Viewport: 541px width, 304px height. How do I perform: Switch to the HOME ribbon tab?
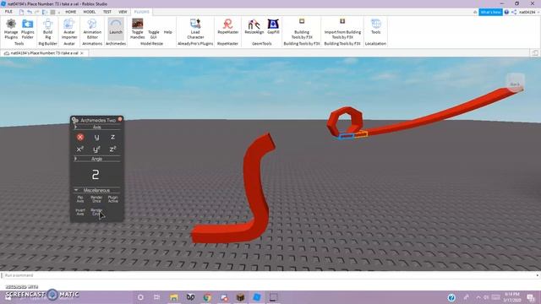click(71, 12)
